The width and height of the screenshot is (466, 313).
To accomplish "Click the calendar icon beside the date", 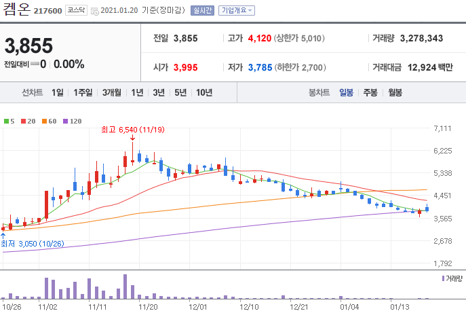I will point(94,12).
